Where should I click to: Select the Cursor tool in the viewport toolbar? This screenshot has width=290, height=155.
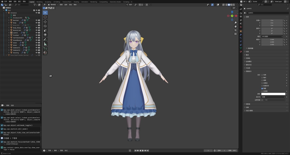(45, 17)
